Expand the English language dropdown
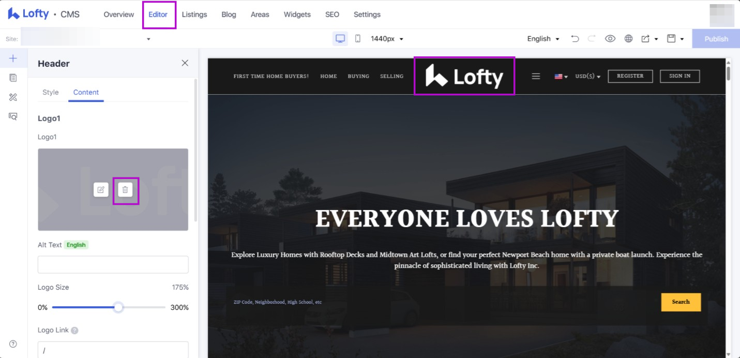740x358 pixels. point(543,39)
